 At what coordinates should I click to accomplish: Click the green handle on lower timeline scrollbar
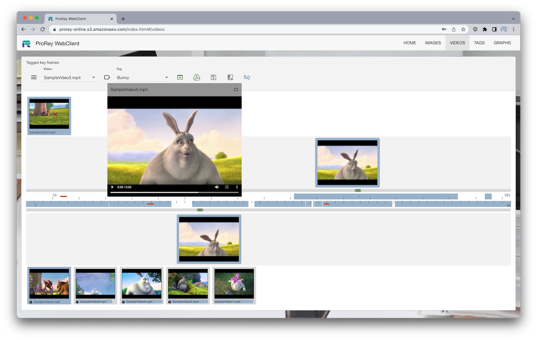[x=200, y=210]
